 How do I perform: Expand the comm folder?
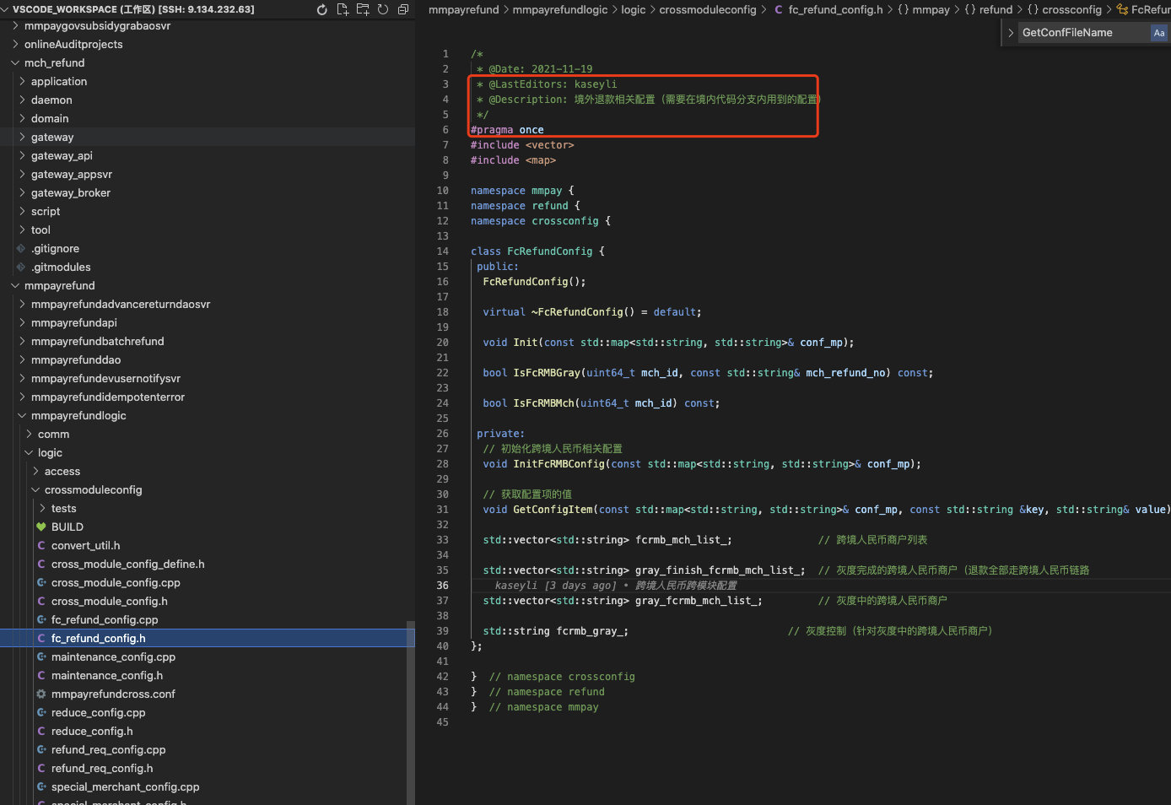tap(29, 434)
